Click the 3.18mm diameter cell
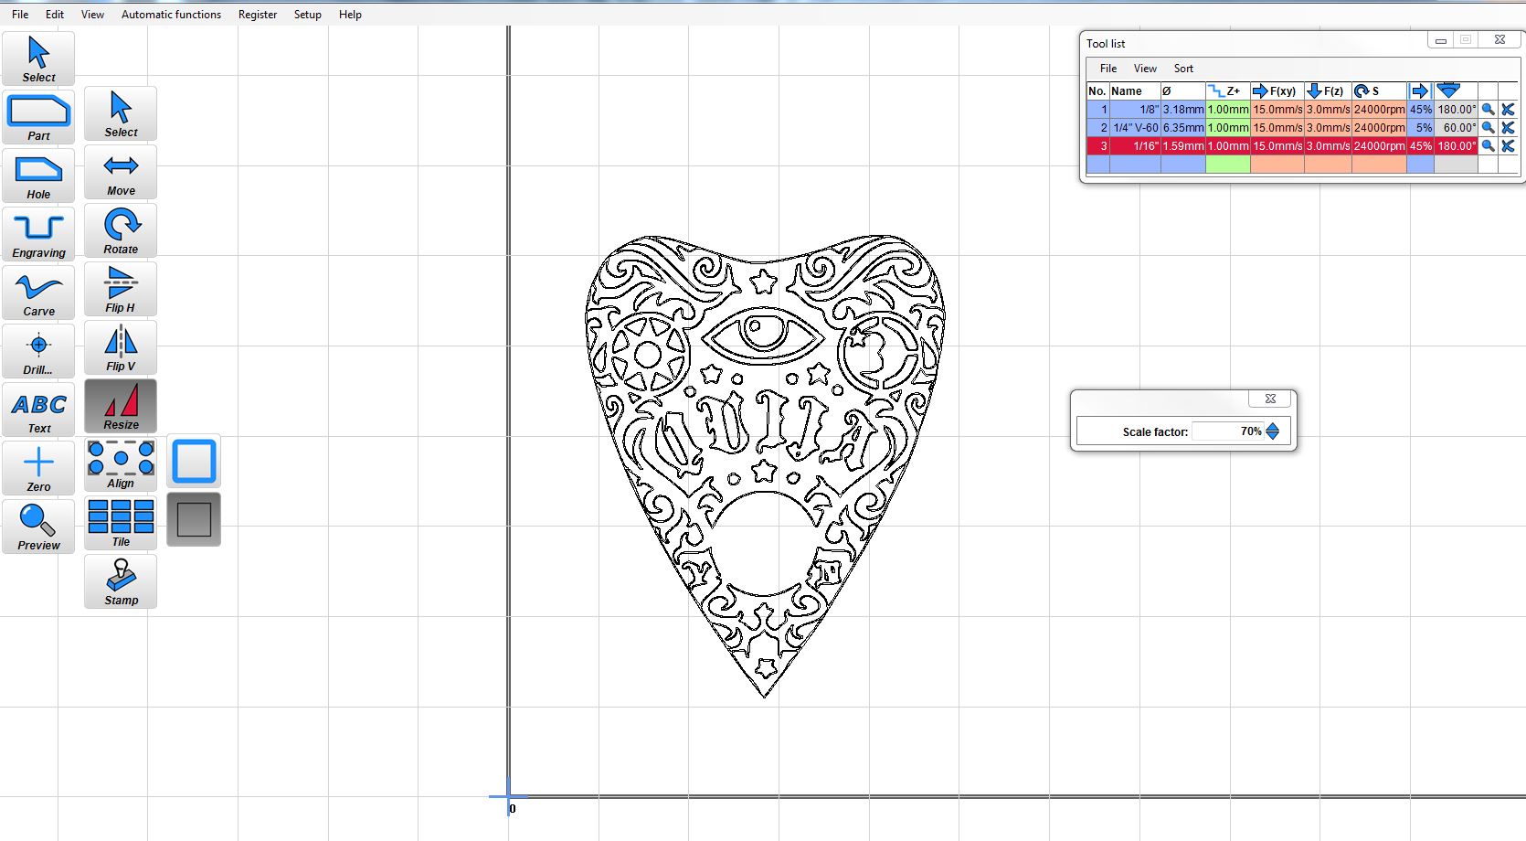1526x841 pixels. click(1182, 110)
